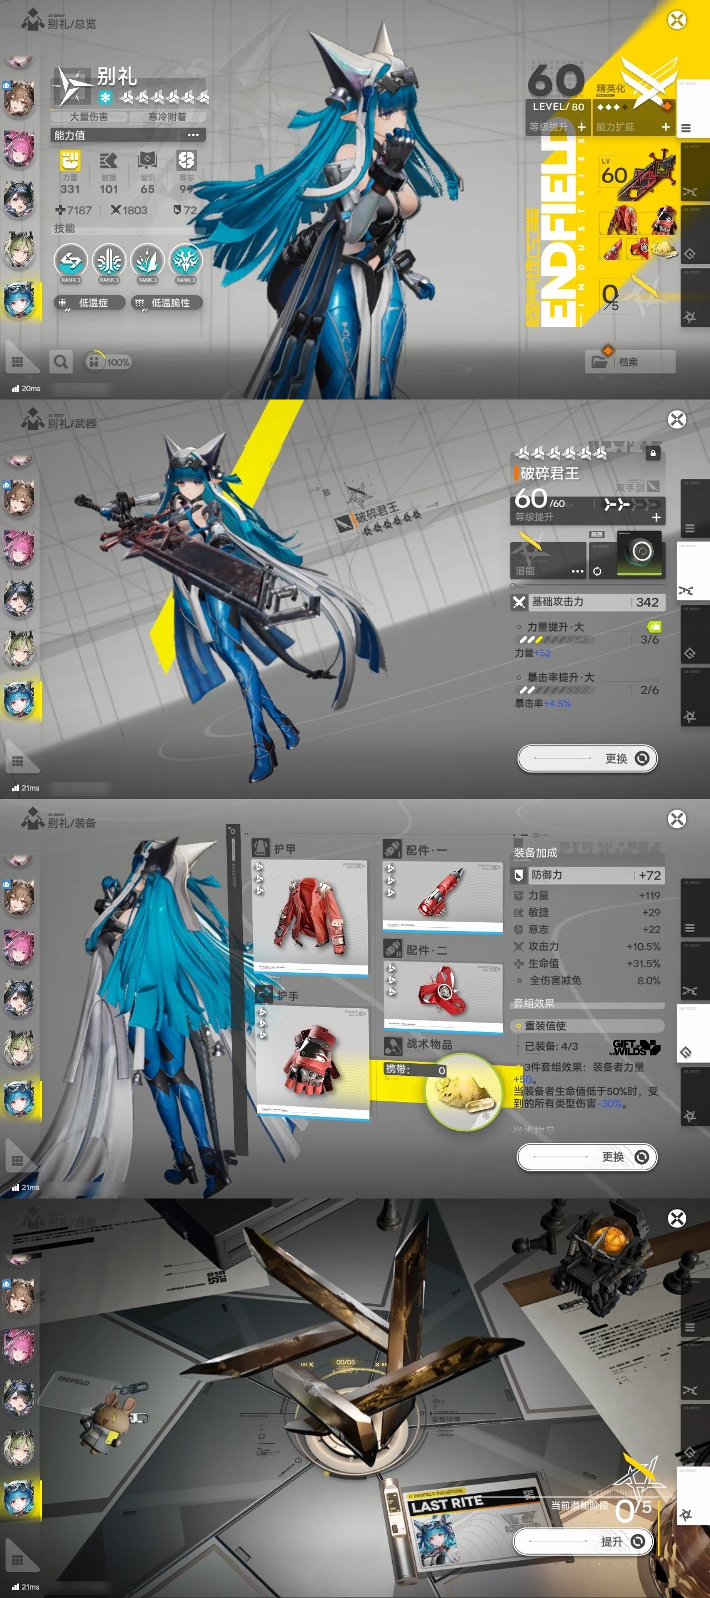
Task: Click the 力量提升·大 3/6 progress bar
Action: (554, 639)
